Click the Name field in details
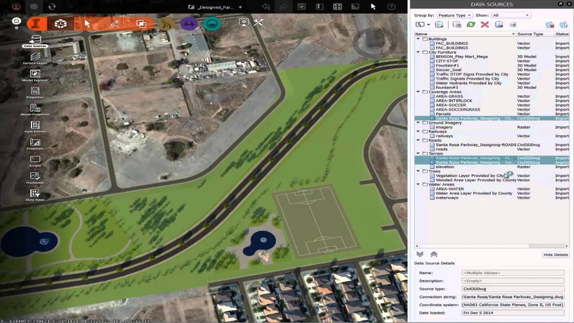This screenshot has width=574, height=323. pyautogui.click(x=513, y=273)
